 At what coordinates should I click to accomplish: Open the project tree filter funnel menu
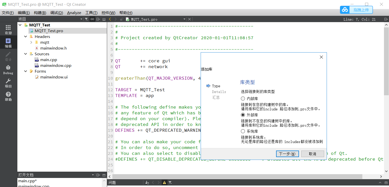click(x=86, y=19)
